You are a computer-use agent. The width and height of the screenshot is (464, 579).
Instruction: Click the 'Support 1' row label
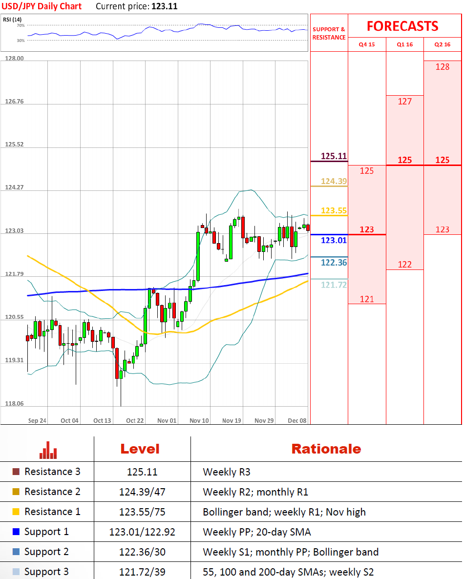click(x=46, y=532)
